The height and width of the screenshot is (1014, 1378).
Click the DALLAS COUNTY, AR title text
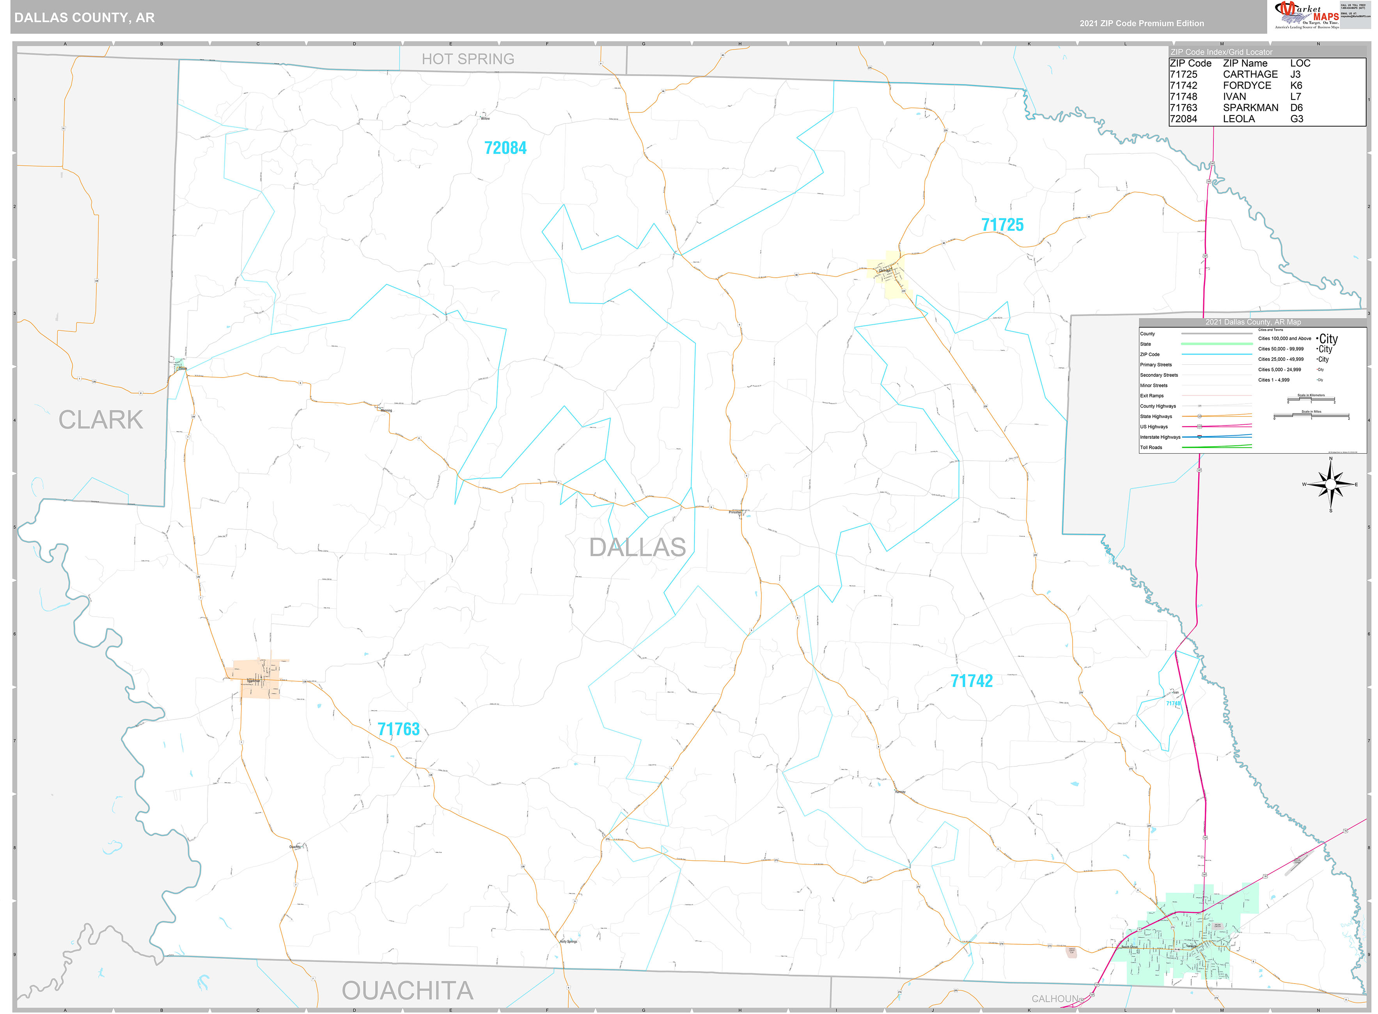pos(85,18)
